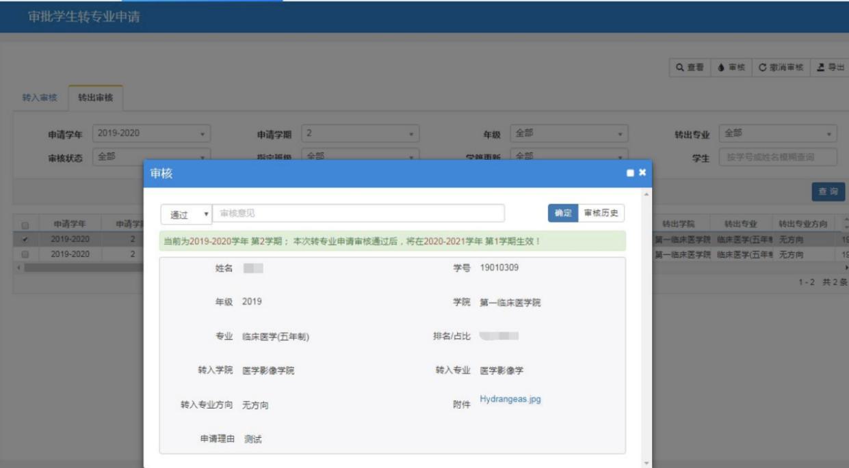The width and height of the screenshot is (849, 468).
Task: Click the 审核意见 comment input field
Action: [x=358, y=214]
